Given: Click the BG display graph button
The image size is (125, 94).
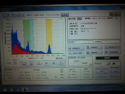Looking at the screenshot, I should coord(39,63).
